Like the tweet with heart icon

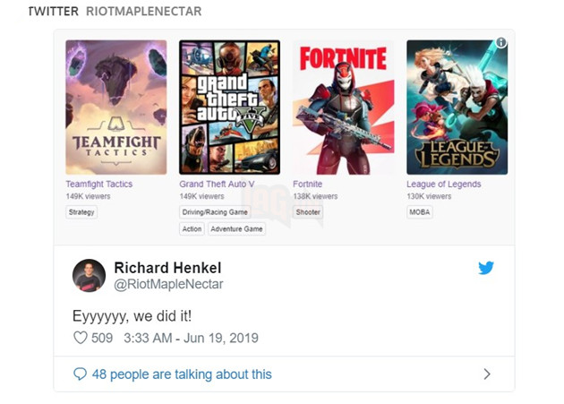click(80, 338)
